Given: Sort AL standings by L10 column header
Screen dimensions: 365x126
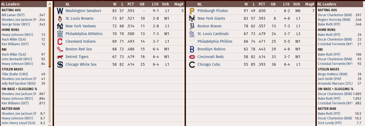Looking at the screenshot, I should pos(155,4).
